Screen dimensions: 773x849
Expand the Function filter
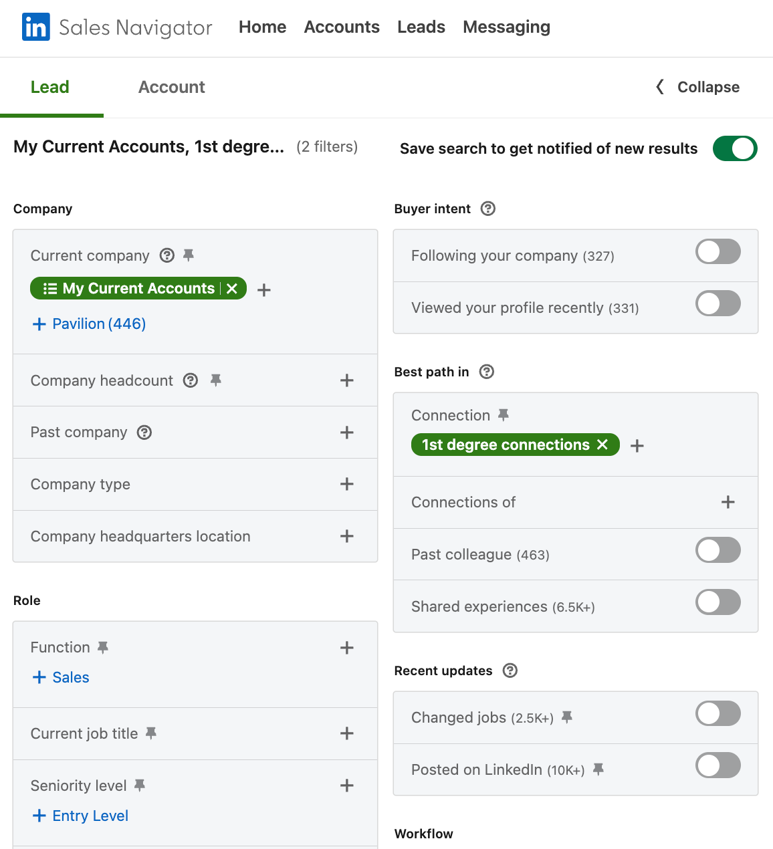point(347,648)
